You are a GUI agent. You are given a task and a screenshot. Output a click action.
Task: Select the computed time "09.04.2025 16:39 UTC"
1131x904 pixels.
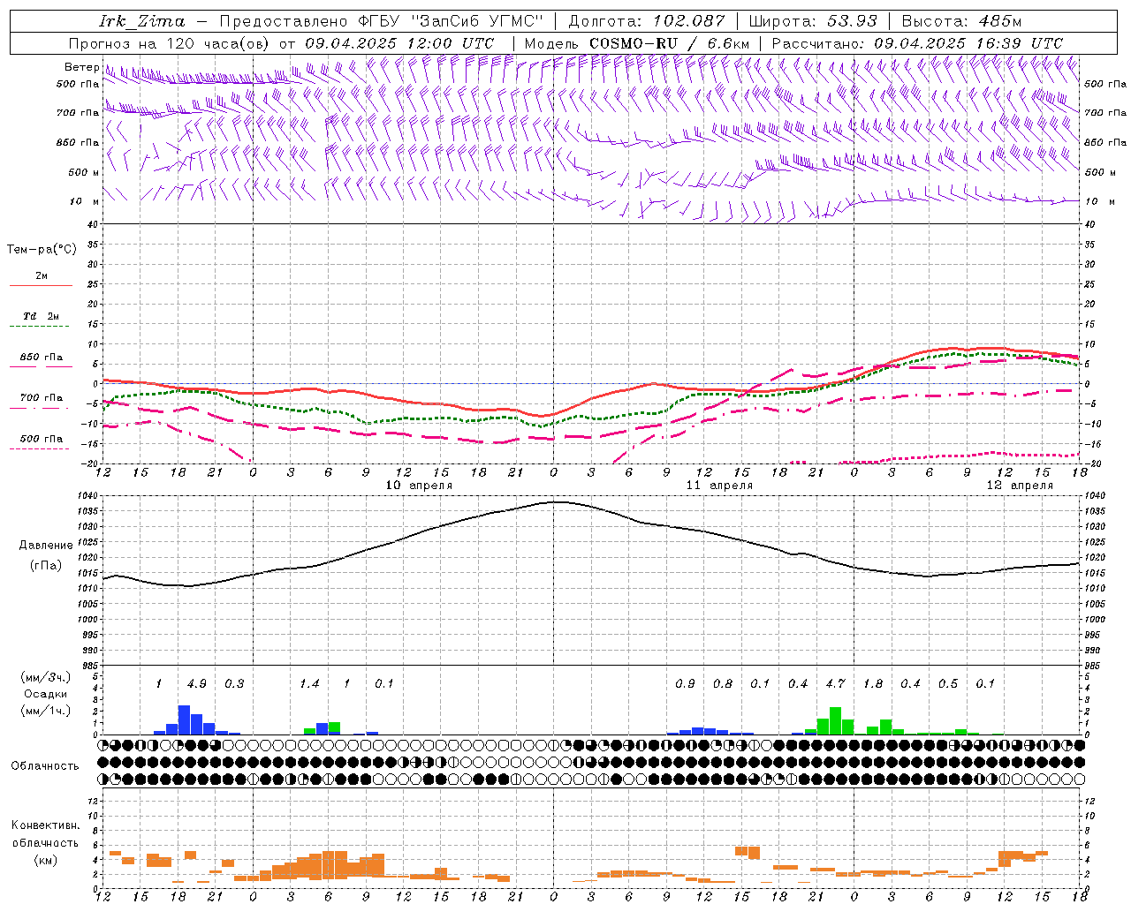coord(968,43)
